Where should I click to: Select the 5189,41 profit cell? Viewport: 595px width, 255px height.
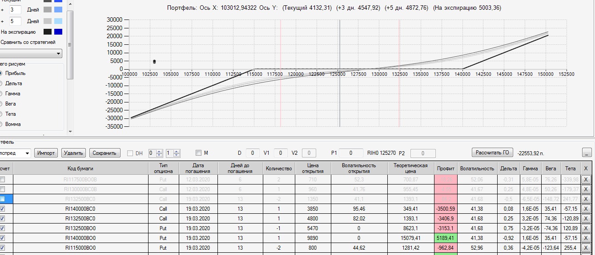click(446, 238)
